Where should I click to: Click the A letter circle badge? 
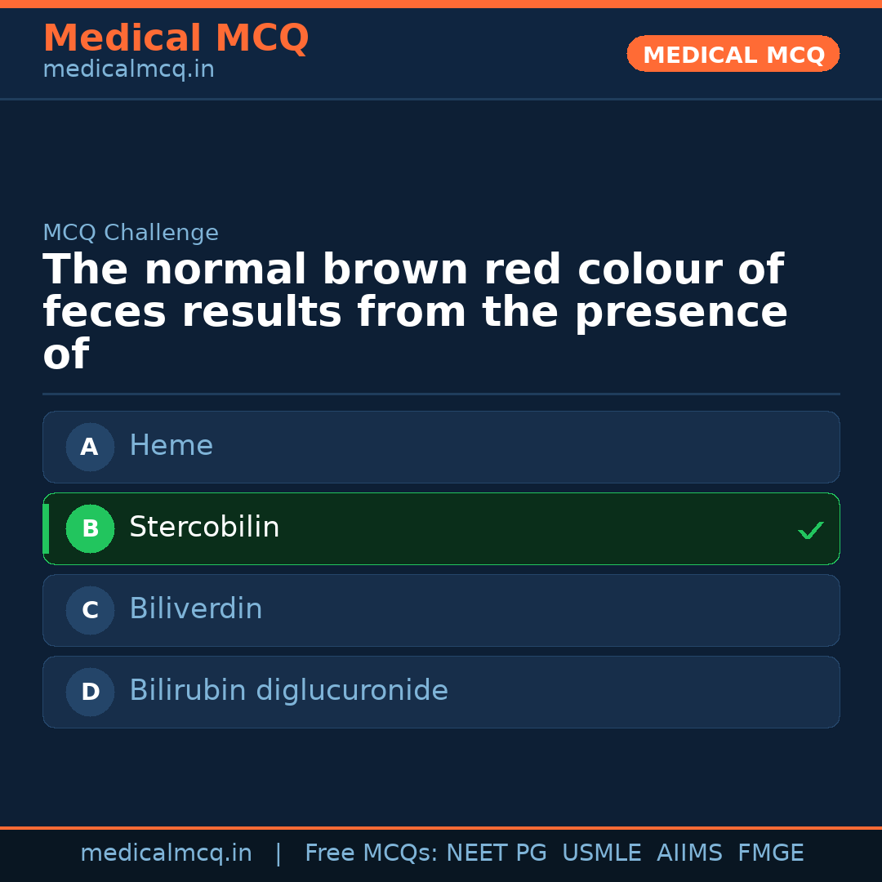click(x=90, y=447)
